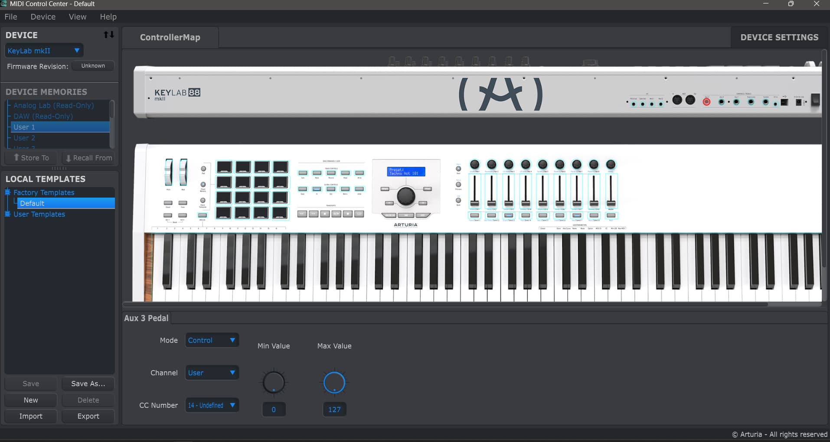The width and height of the screenshot is (830, 442).
Task: Select the pitch bend wheel
Action: point(168,172)
